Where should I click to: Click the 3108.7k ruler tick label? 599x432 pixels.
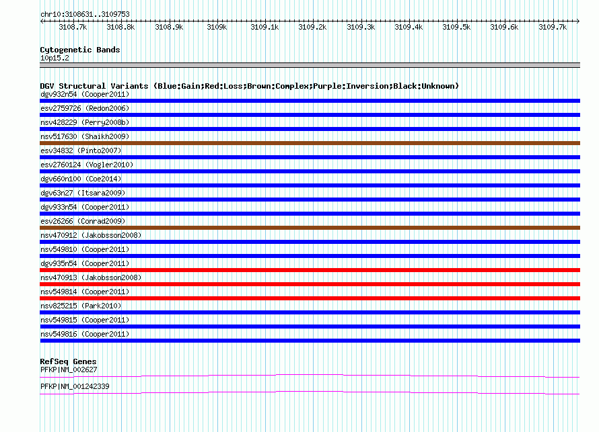click(x=73, y=27)
